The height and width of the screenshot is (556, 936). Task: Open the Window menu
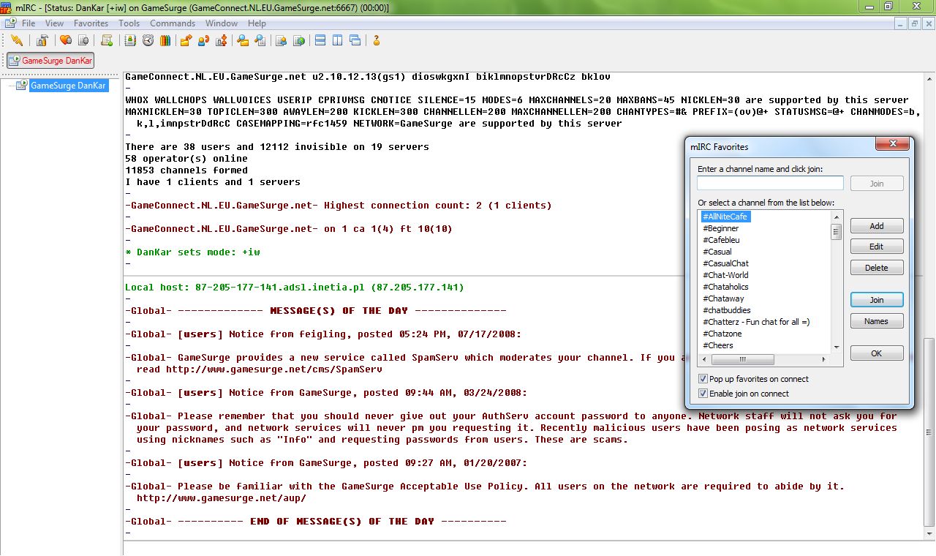pos(222,23)
